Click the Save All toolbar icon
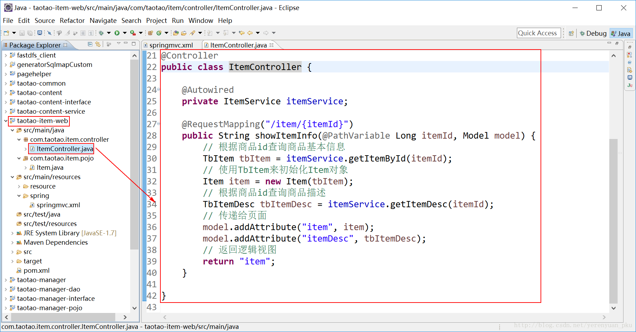 (30, 33)
